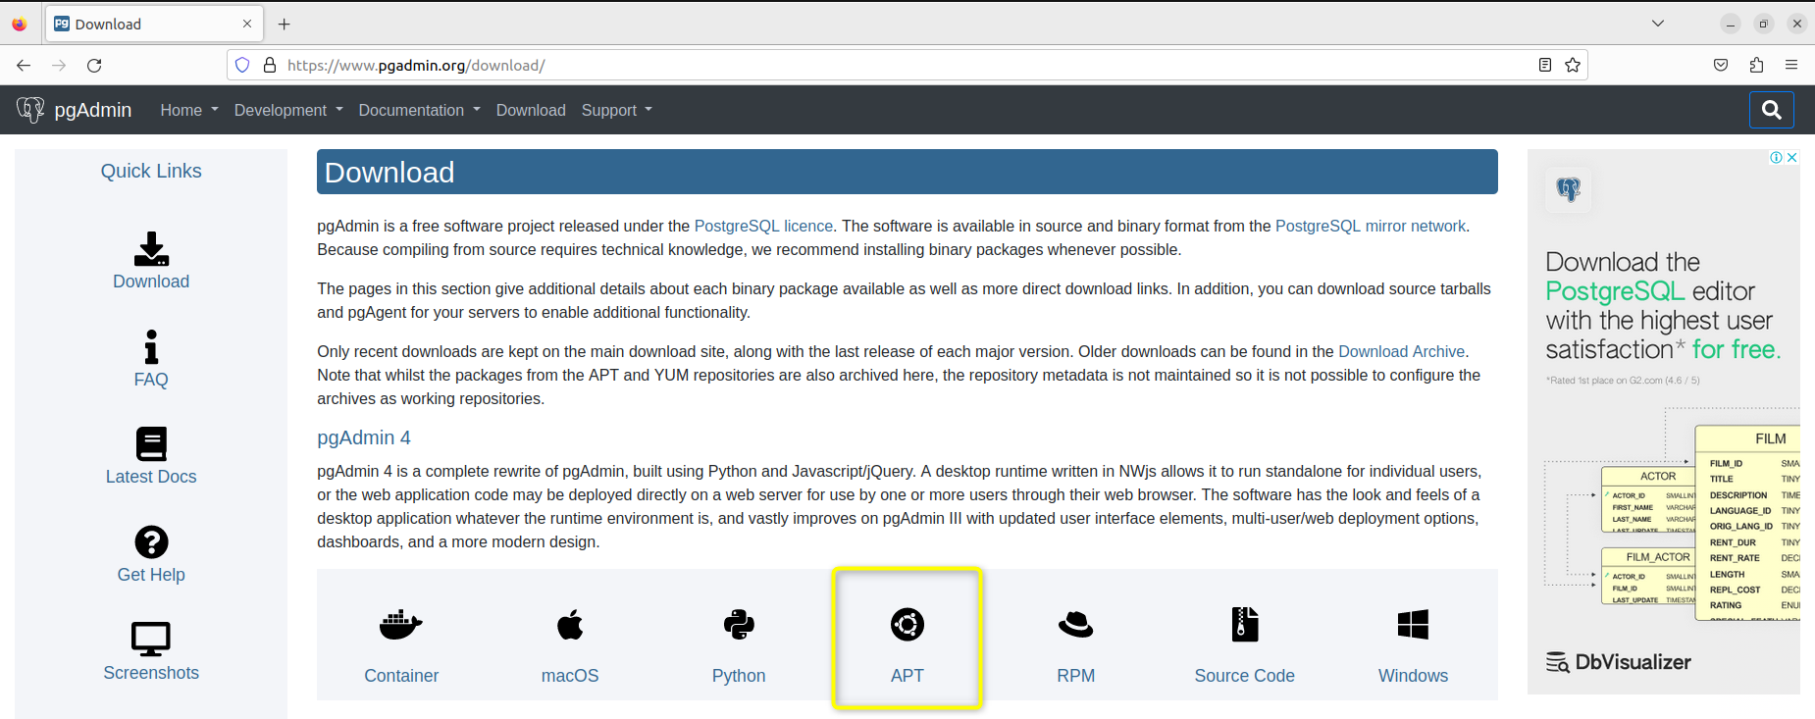
Task: Click the DbVisualizer logo in ad
Action: (1619, 662)
